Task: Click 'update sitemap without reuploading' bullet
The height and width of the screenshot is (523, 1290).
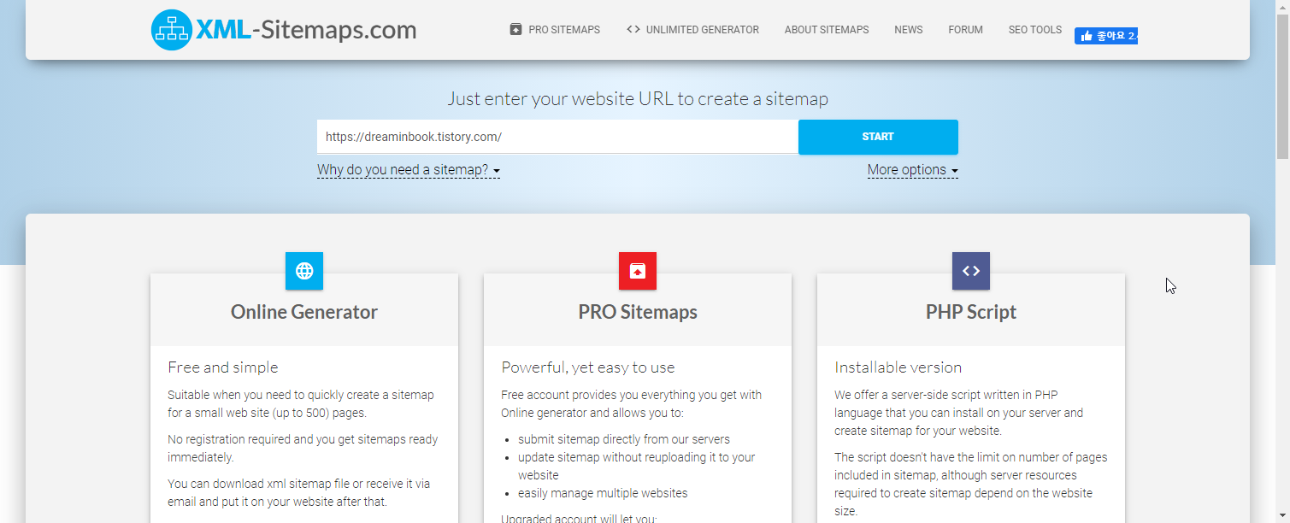Action: coord(637,466)
